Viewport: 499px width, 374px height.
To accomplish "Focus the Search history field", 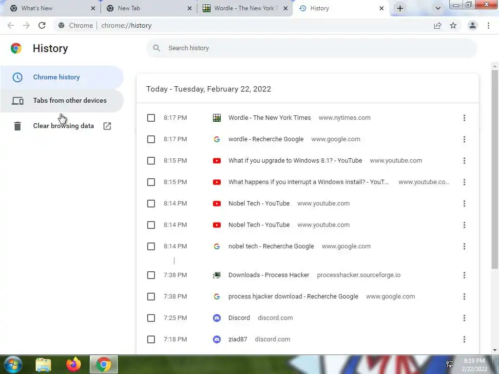I will (x=311, y=48).
